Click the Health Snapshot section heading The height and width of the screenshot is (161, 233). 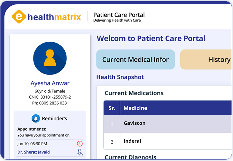120,77
